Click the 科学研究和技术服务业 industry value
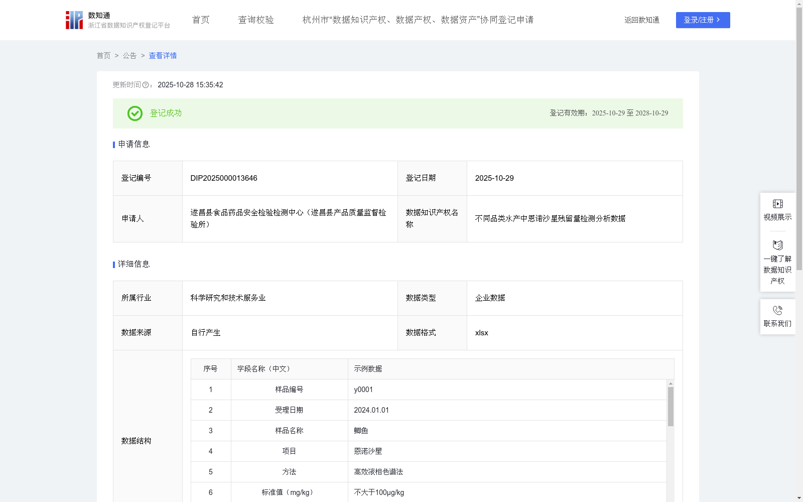The height and width of the screenshot is (502, 803). click(x=228, y=298)
